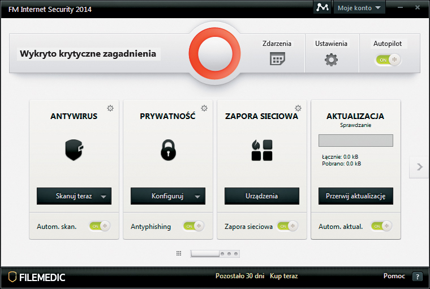Open the Moje konto dropdown
Screen dimensions: 430x289
(359, 8)
